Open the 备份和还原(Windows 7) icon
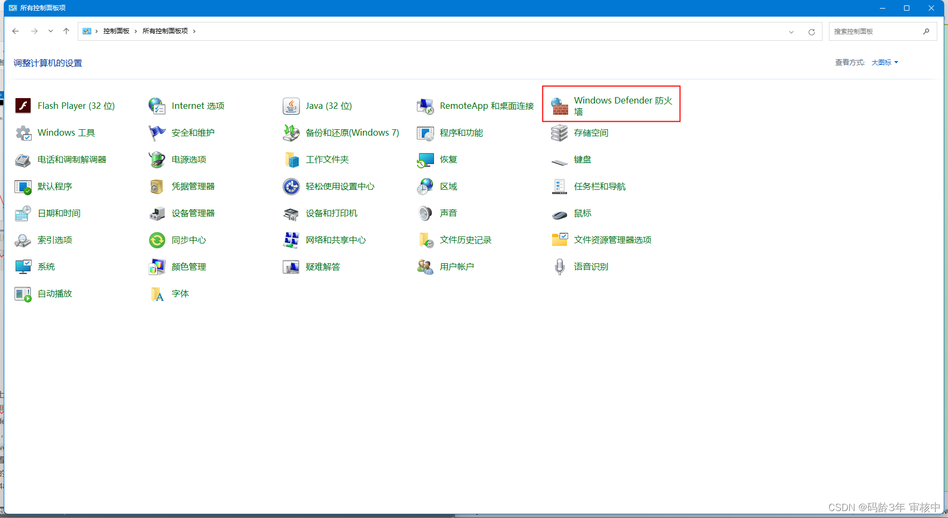The width and height of the screenshot is (948, 518). pyautogui.click(x=291, y=133)
